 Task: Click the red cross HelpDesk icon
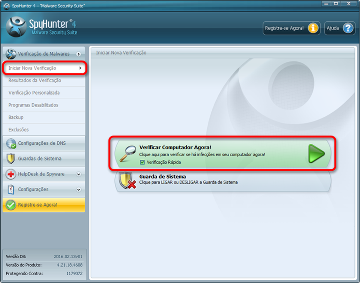point(11,174)
